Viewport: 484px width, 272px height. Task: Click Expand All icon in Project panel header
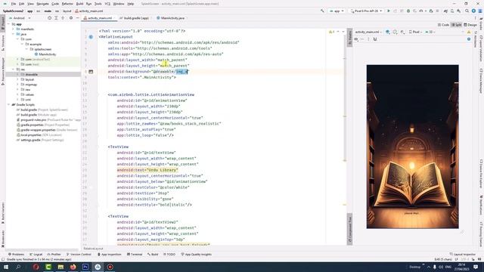coord(56,18)
